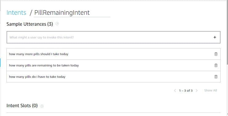
Task: Click Show All utterances
Action: (x=210, y=90)
